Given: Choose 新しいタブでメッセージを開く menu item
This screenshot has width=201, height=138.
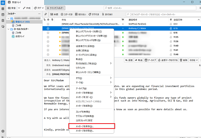Looking at the screenshot, I should [x=92, y=32].
